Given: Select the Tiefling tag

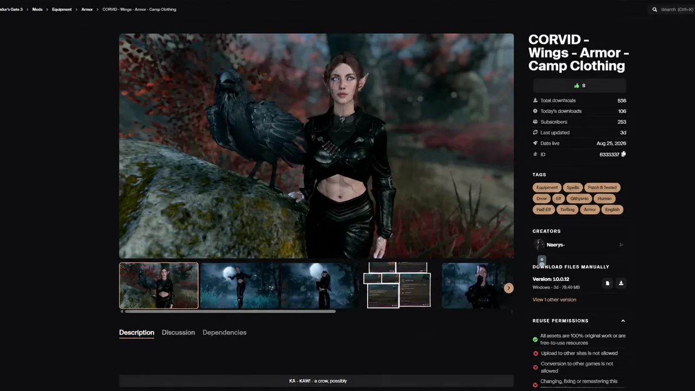Looking at the screenshot, I should point(567,210).
